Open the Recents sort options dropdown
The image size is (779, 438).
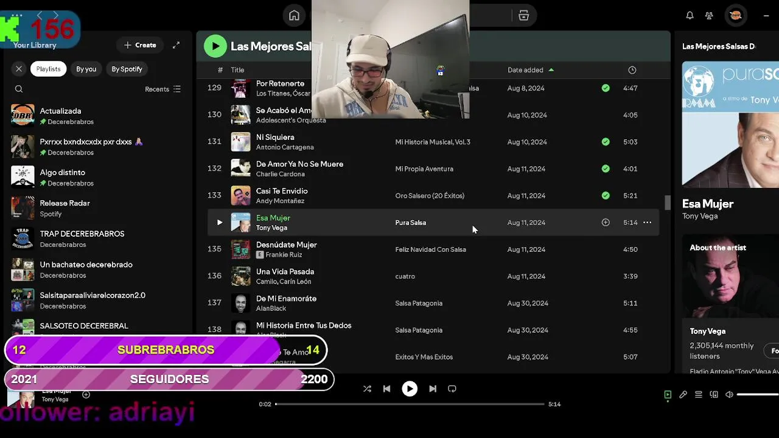tap(162, 89)
